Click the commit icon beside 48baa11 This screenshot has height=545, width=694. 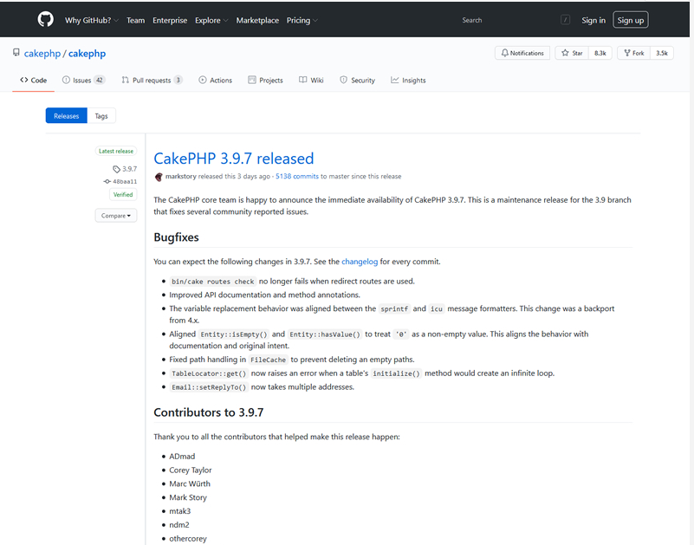pyautogui.click(x=107, y=181)
